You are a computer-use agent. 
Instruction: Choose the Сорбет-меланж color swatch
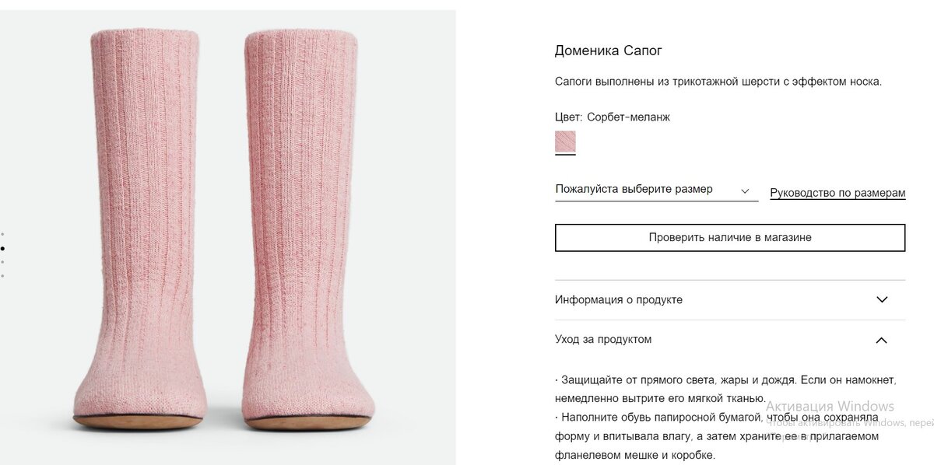565,142
